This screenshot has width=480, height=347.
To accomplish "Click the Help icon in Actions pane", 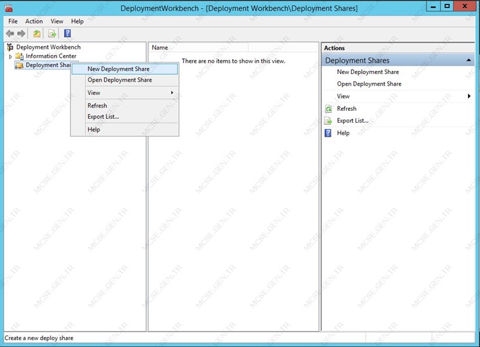I will (328, 133).
